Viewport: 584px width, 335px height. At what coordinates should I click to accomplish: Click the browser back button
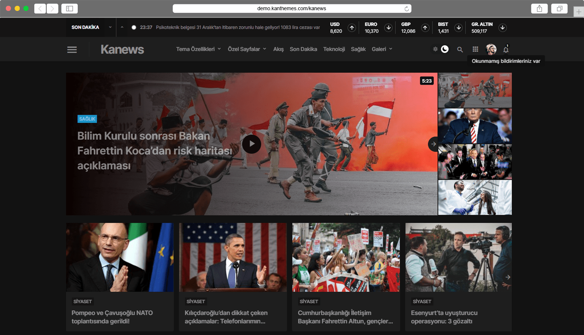(x=40, y=8)
